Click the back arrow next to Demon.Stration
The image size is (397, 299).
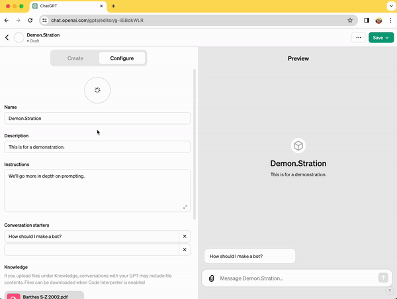click(7, 38)
